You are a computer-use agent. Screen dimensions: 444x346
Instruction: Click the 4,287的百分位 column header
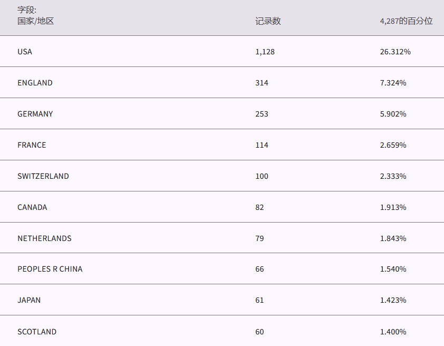coord(406,21)
